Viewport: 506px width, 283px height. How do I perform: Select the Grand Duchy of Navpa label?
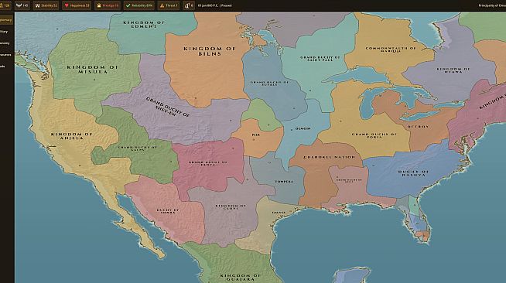click(x=137, y=148)
